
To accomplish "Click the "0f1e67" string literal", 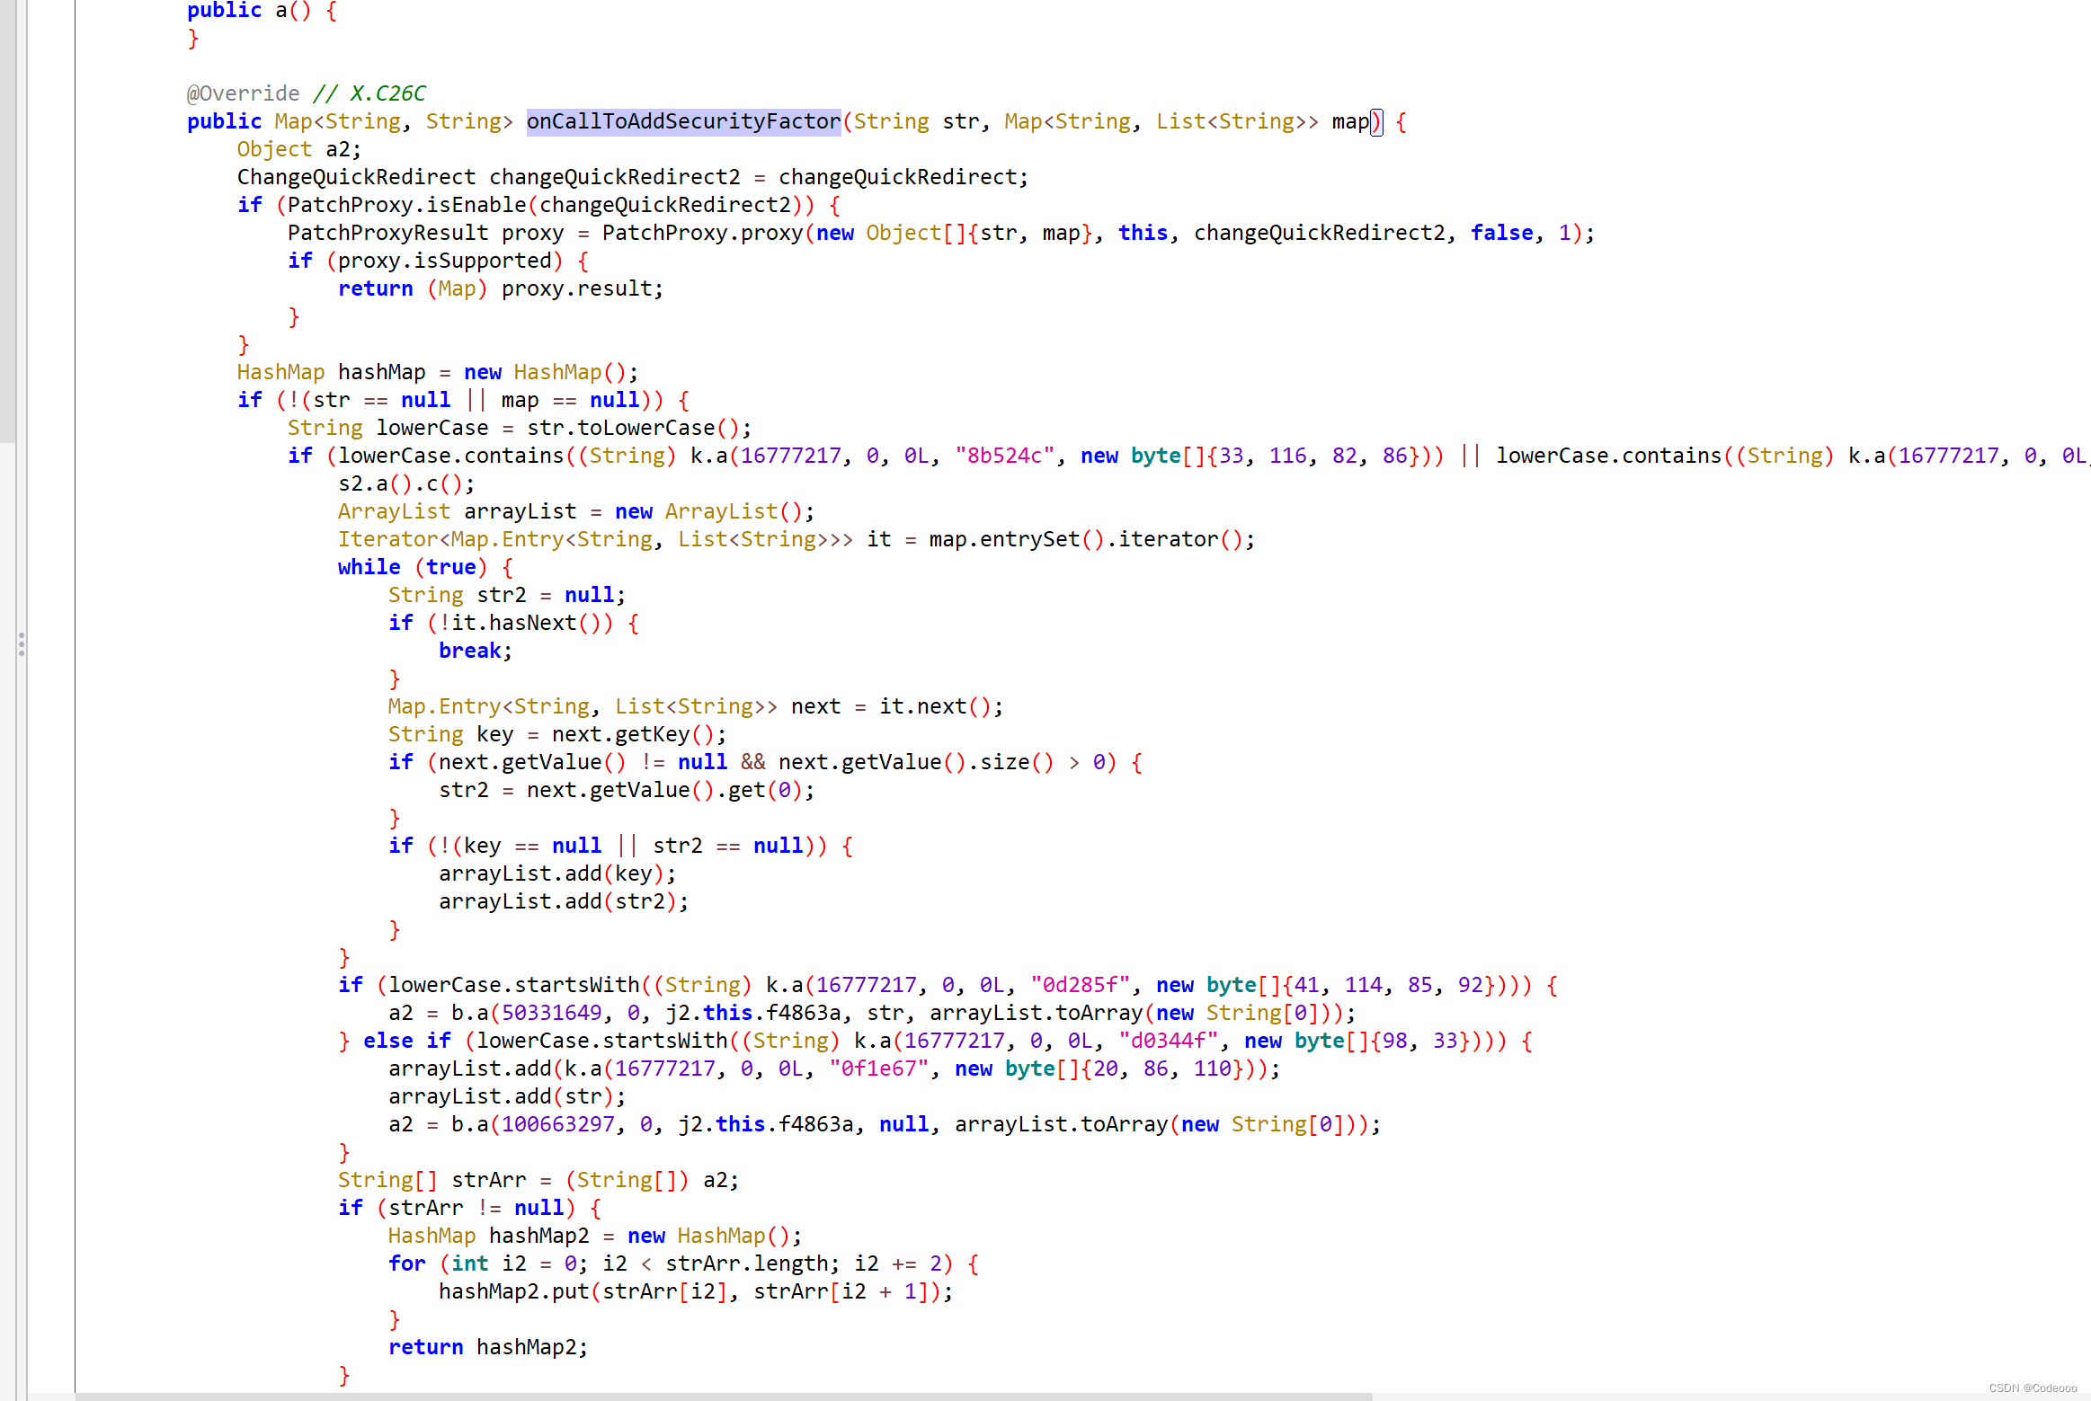I will point(878,1068).
